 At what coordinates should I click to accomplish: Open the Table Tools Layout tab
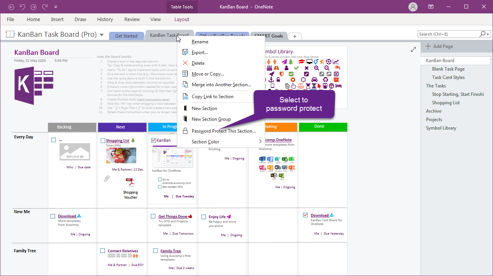tap(182, 19)
